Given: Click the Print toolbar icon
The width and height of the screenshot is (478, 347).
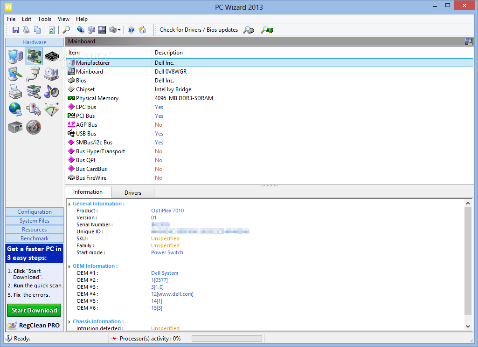Looking at the screenshot, I should coord(26,29).
